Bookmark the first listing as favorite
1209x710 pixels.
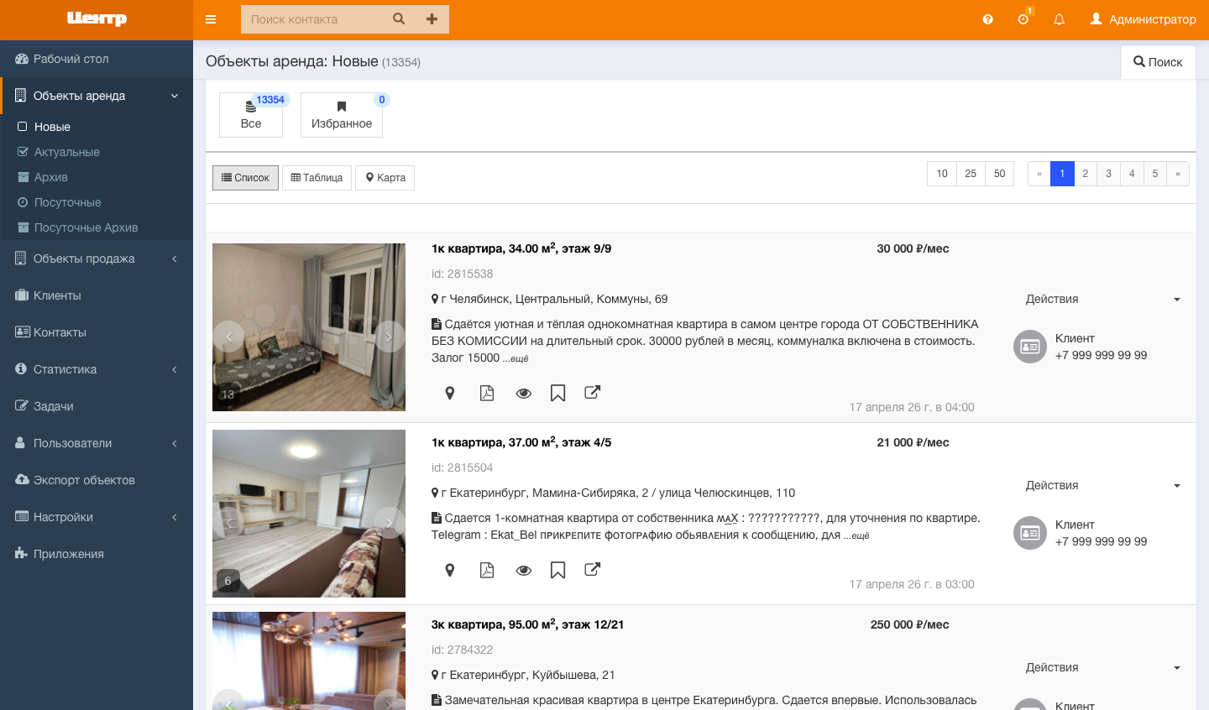click(x=557, y=393)
